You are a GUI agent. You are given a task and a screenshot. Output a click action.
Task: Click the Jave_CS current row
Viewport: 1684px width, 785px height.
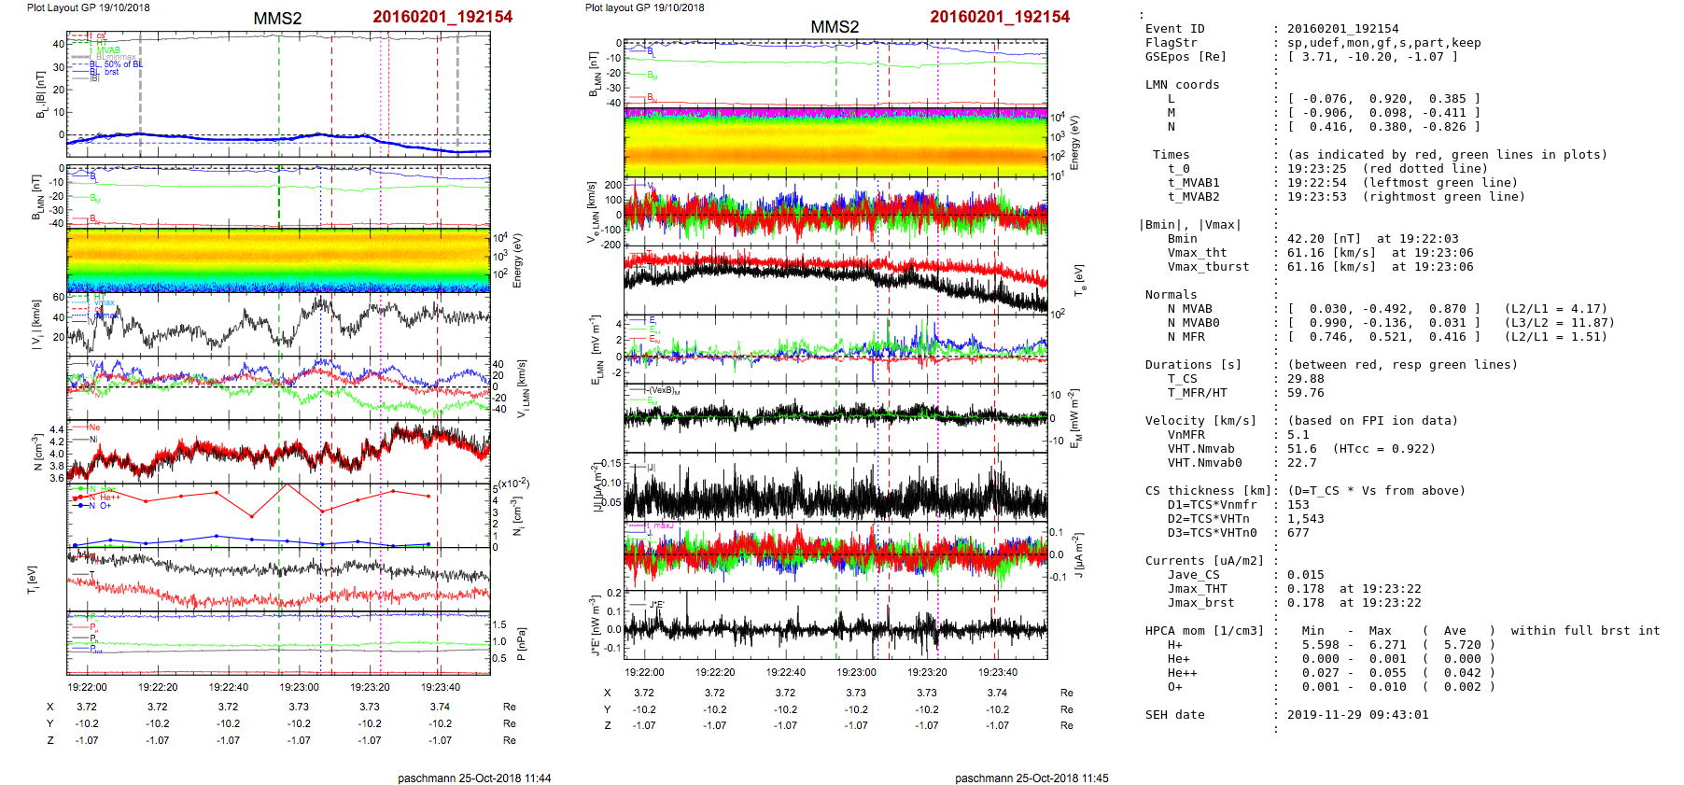click(1193, 575)
